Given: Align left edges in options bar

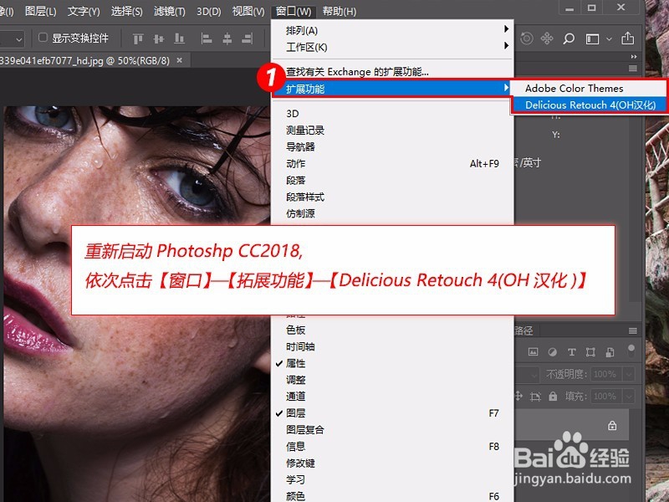Looking at the screenshot, I should pyautogui.click(x=207, y=38).
